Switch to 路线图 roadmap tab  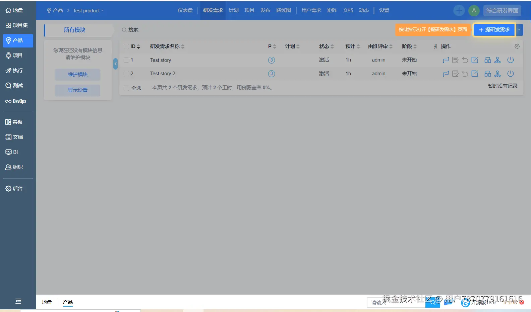(x=284, y=10)
